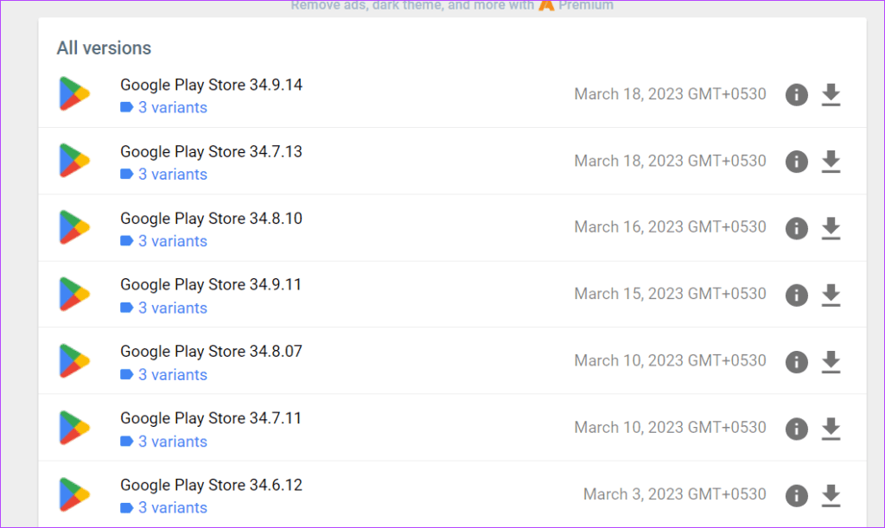This screenshot has height=528, width=885.
Task: Click the March 18, 2023 date for 34.9.14
Action: 670,94
